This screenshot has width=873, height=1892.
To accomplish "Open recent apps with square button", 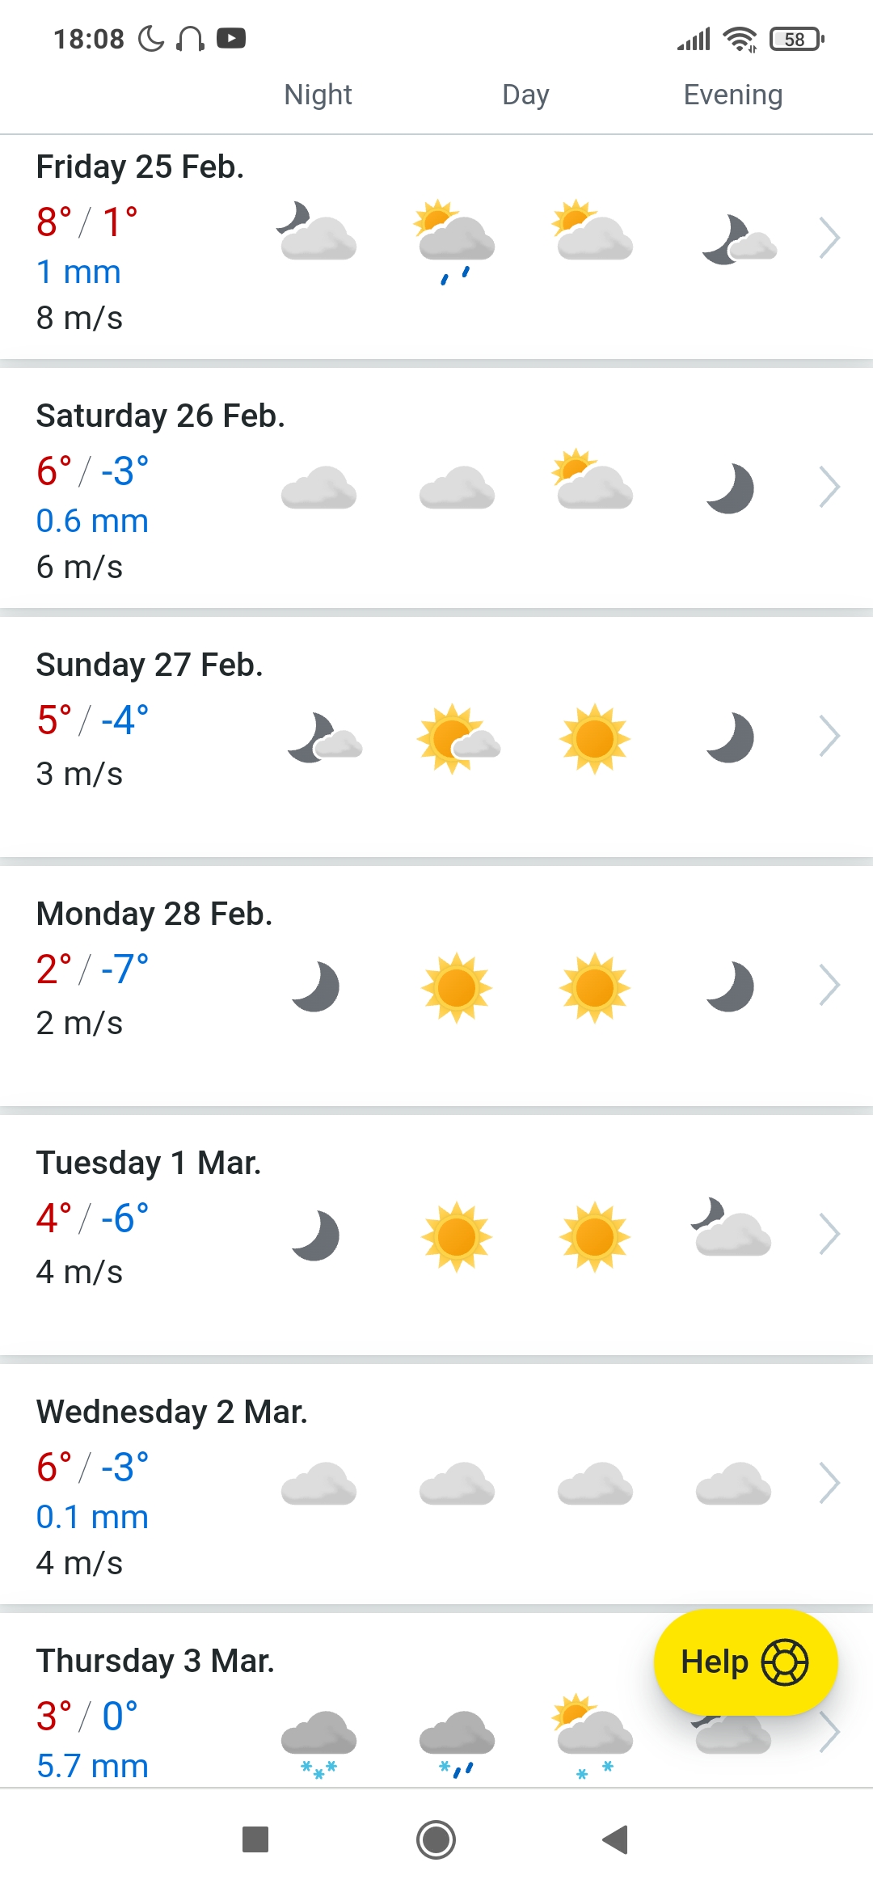I will [255, 1839].
